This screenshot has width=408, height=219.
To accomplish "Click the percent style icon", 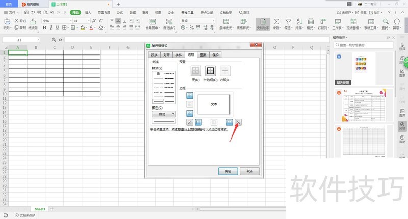I will point(192,28).
